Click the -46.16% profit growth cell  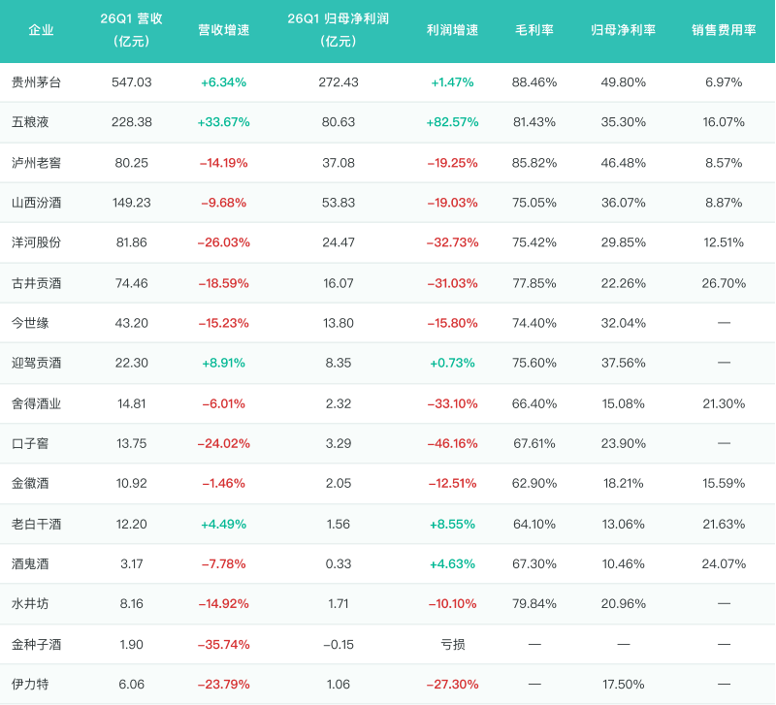point(452,444)
